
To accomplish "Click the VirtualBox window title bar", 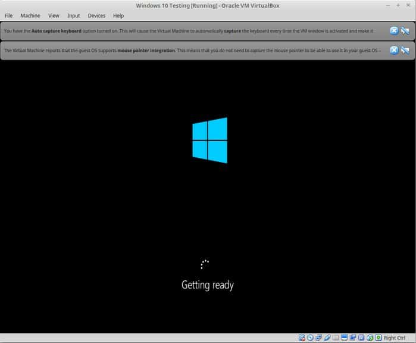I will tap(208, 5).
